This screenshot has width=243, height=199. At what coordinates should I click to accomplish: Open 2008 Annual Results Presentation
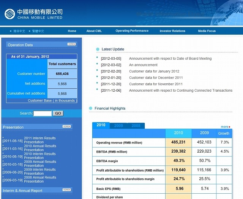coord(40,180)
